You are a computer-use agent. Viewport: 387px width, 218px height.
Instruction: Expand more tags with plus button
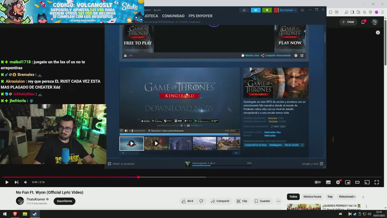pyautogui.click(x=302, y=145)
